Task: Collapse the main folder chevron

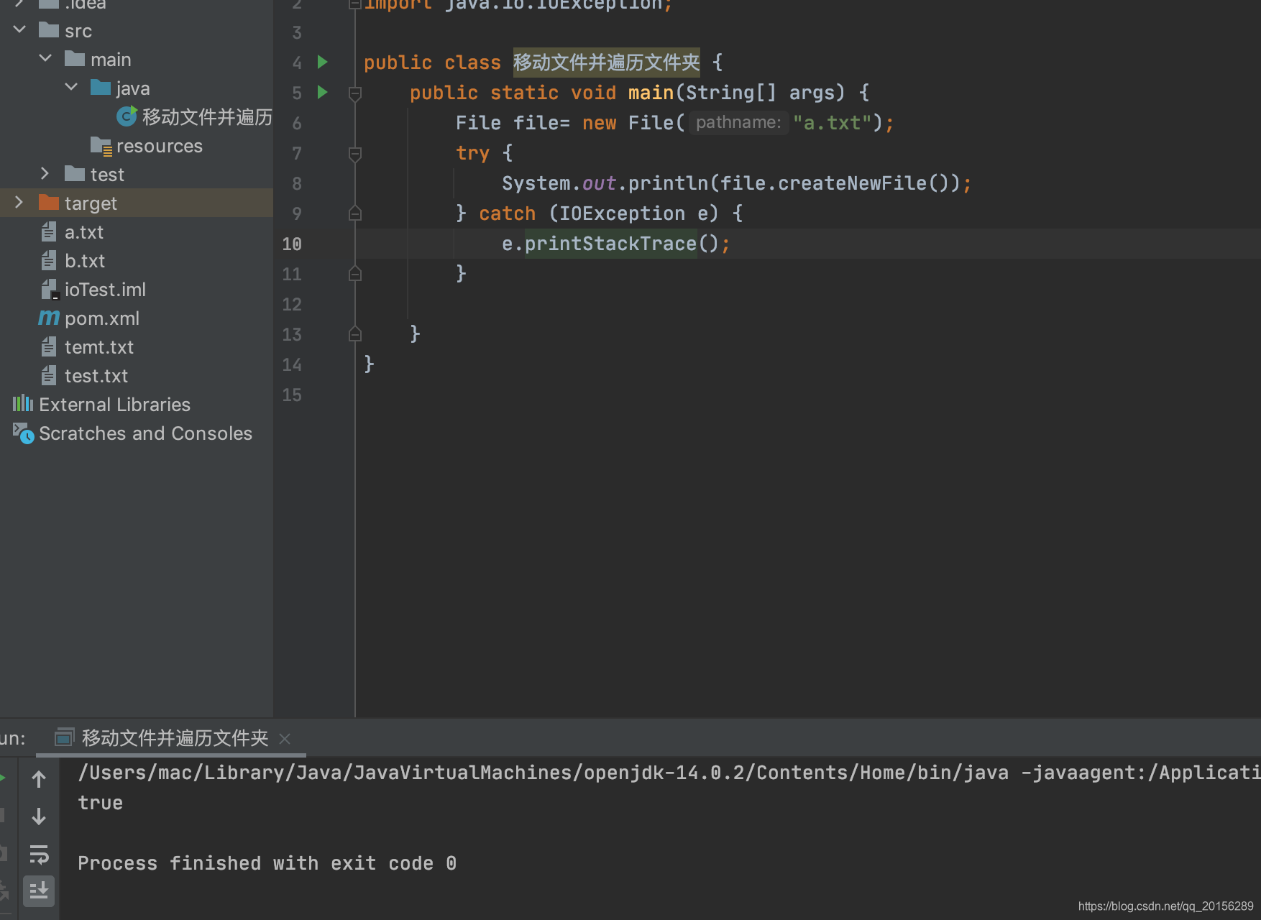Action: [x=45, y=58]
